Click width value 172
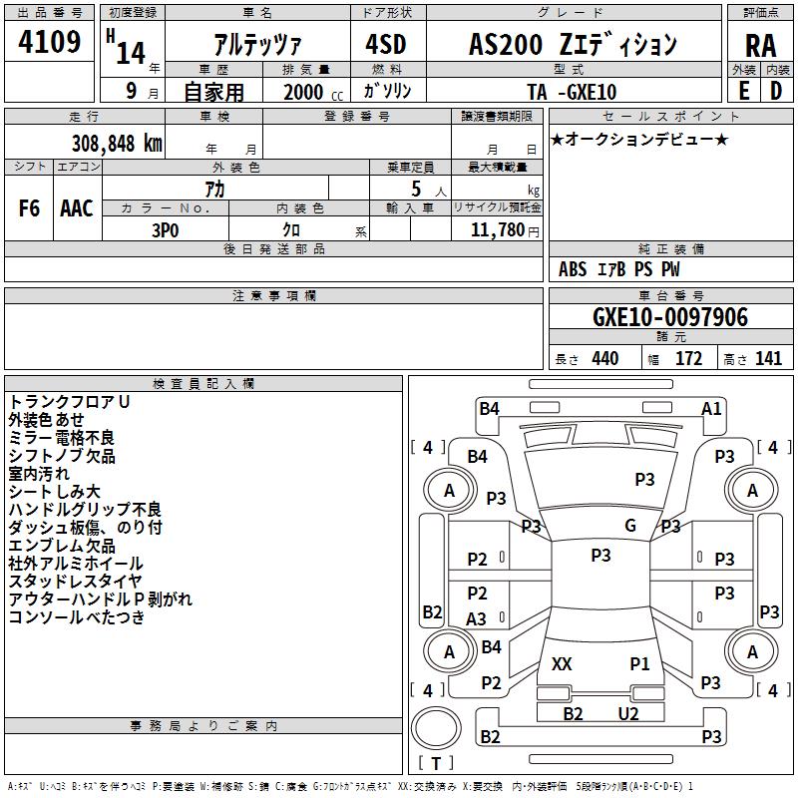Screen dimensions: 798x798 point(688,358)
